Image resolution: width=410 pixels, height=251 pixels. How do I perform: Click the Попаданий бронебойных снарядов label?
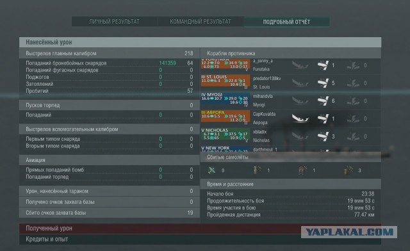(66, 63)
